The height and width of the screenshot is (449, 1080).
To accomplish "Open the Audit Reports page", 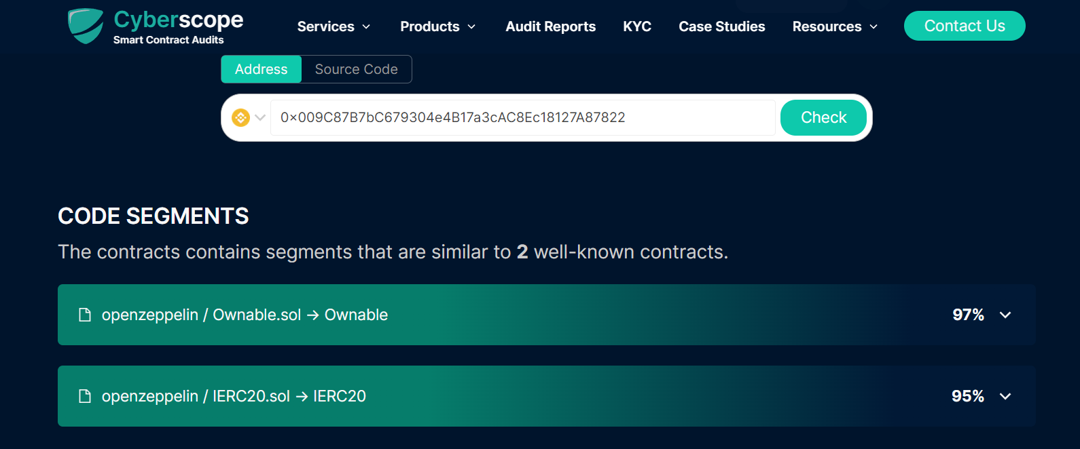I will (x=551, y=26).
